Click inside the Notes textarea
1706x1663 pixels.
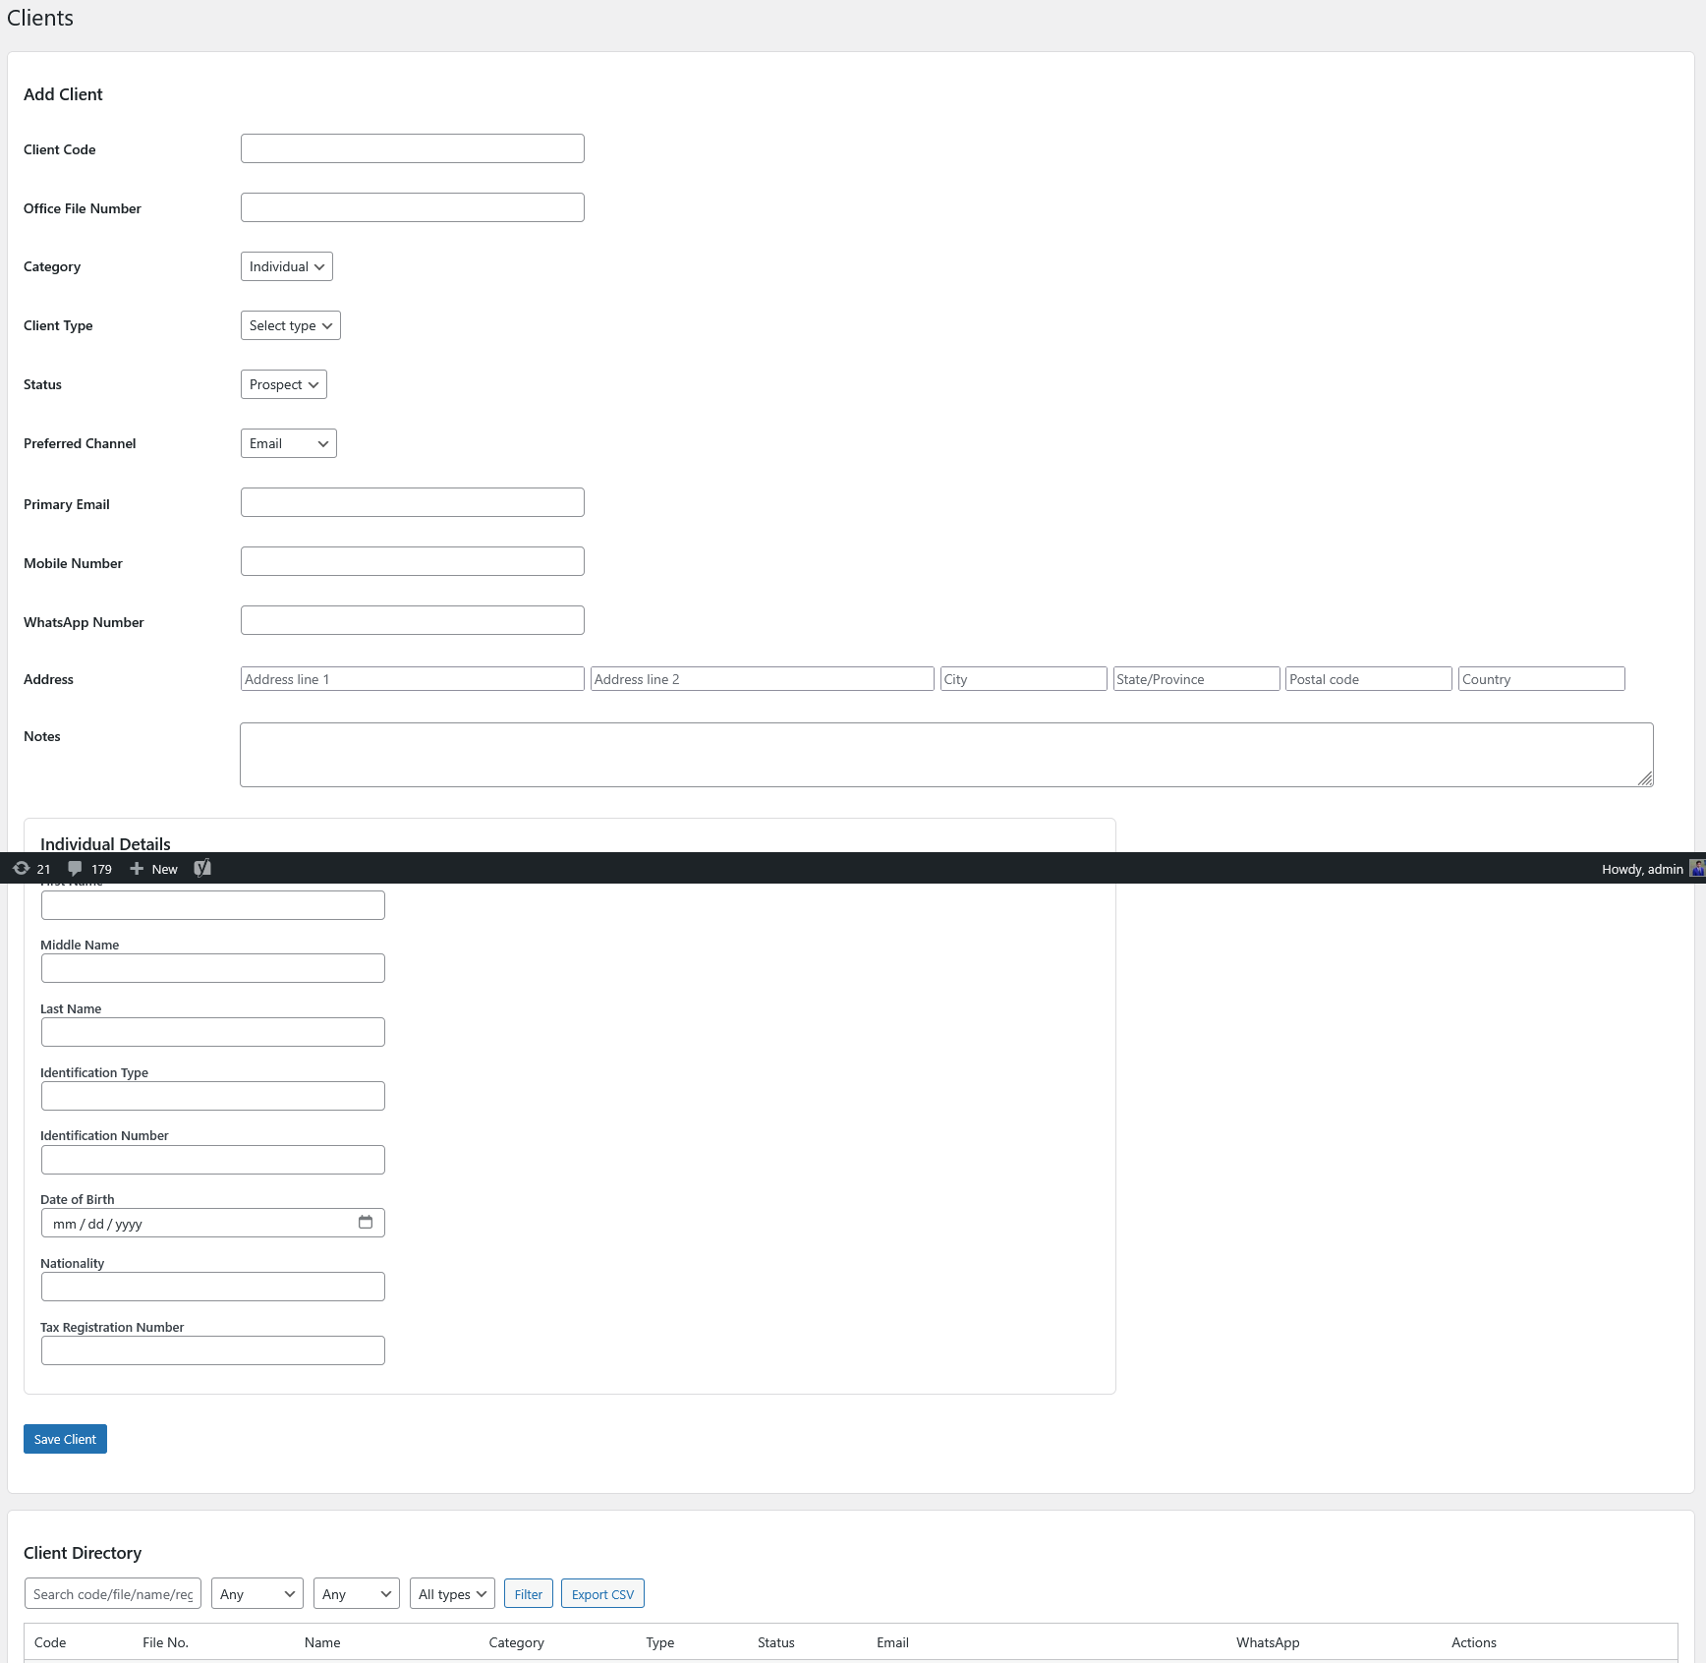[x=946, y=755]
